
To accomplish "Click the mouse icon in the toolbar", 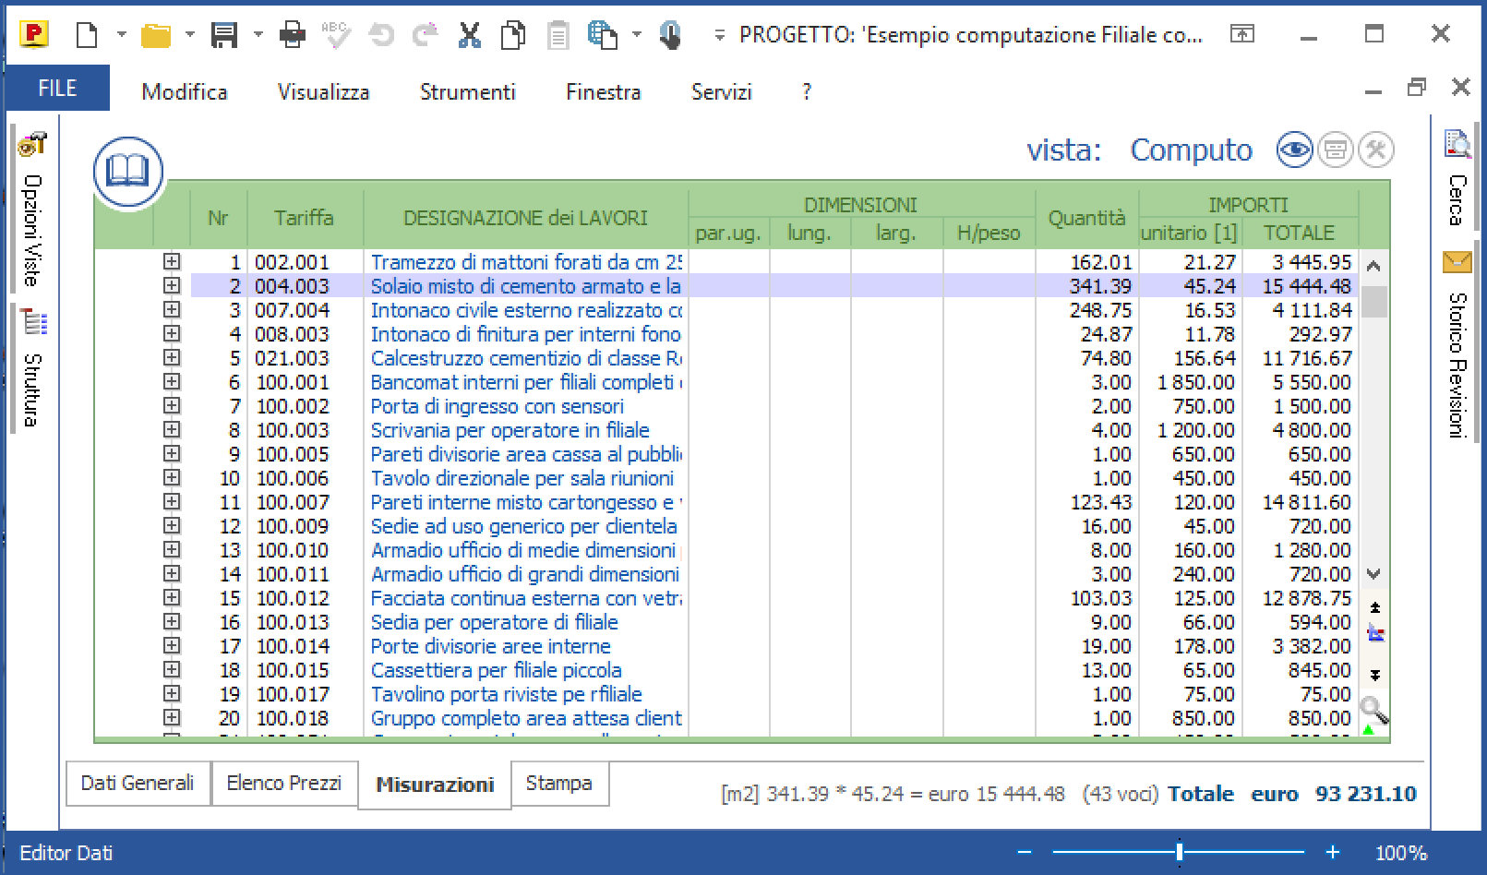I will point(670,35).
